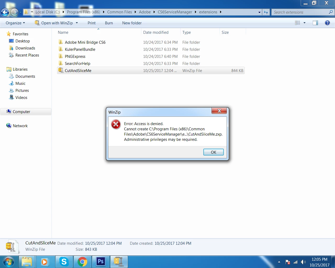
Task: Switch to Photoshop from taskbar
Action: pos(101,262)
